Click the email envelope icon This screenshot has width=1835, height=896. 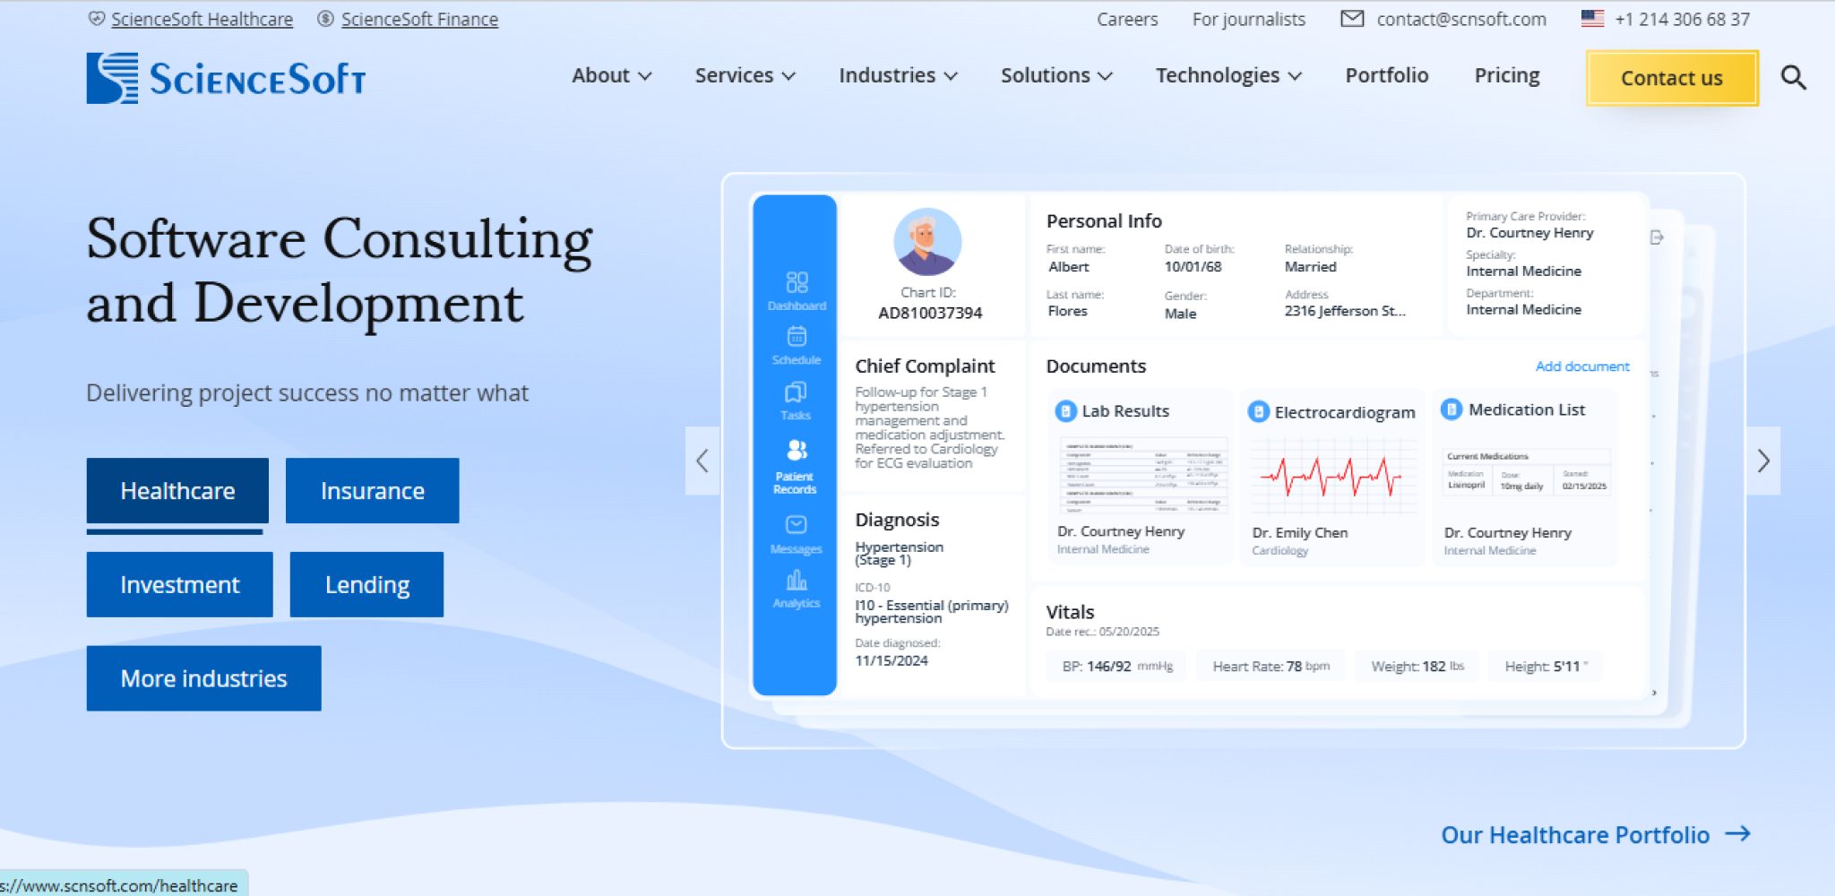click(1352, 19)
